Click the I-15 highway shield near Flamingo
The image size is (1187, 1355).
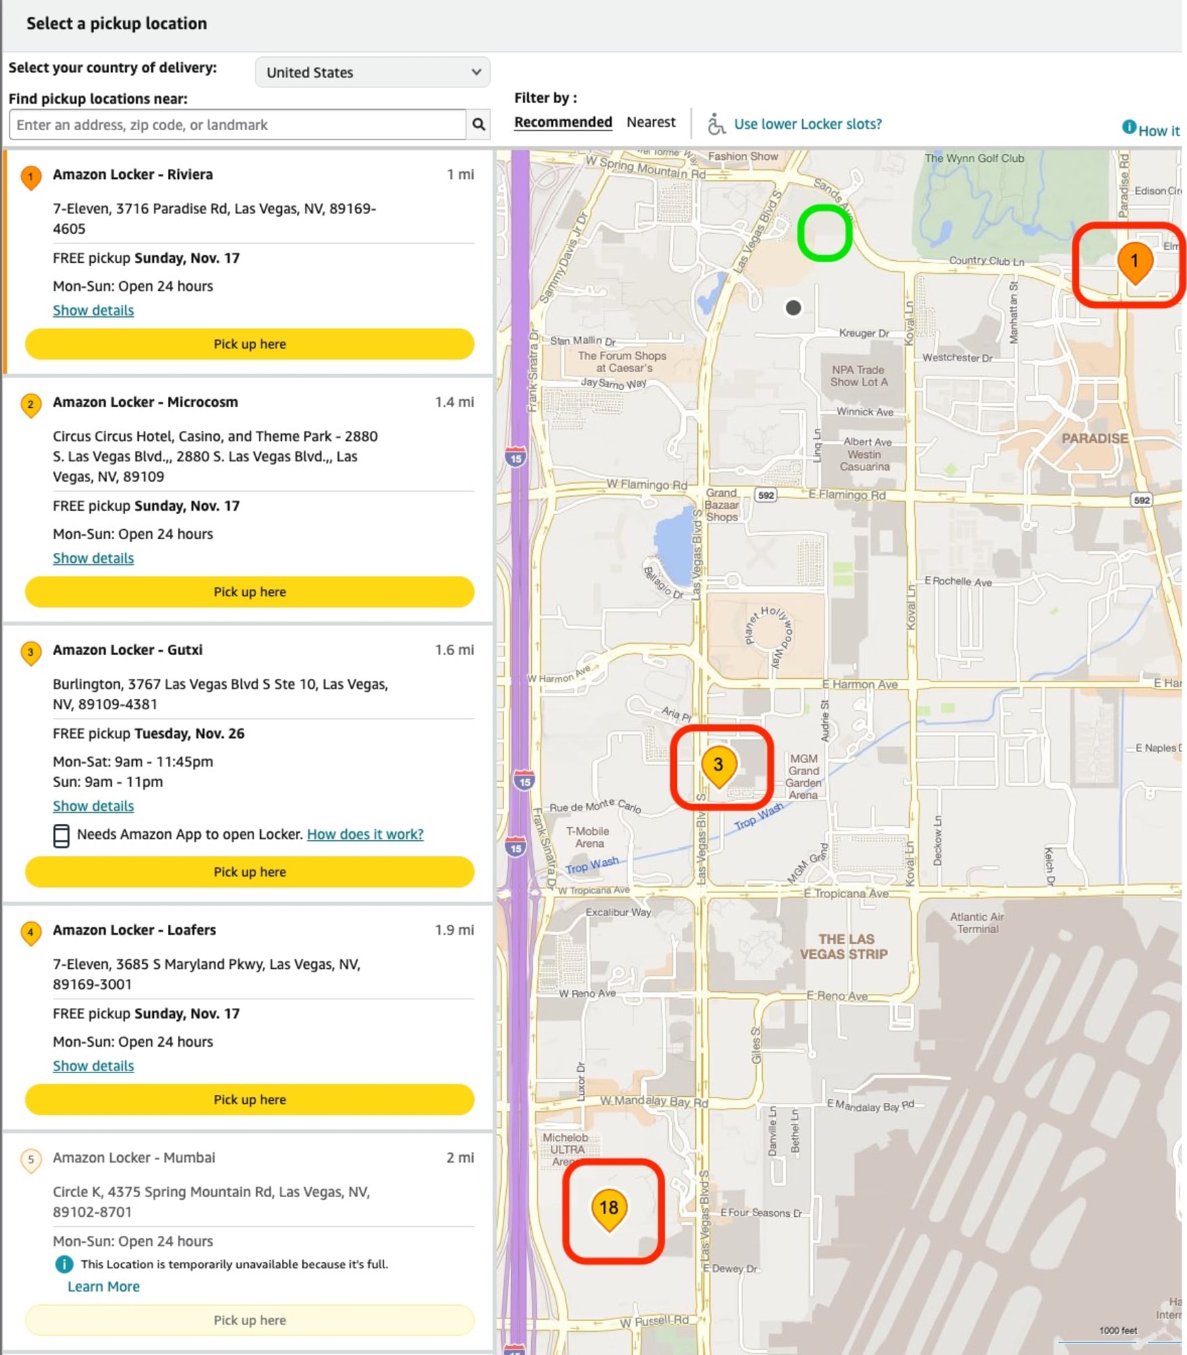coord(516,457)
